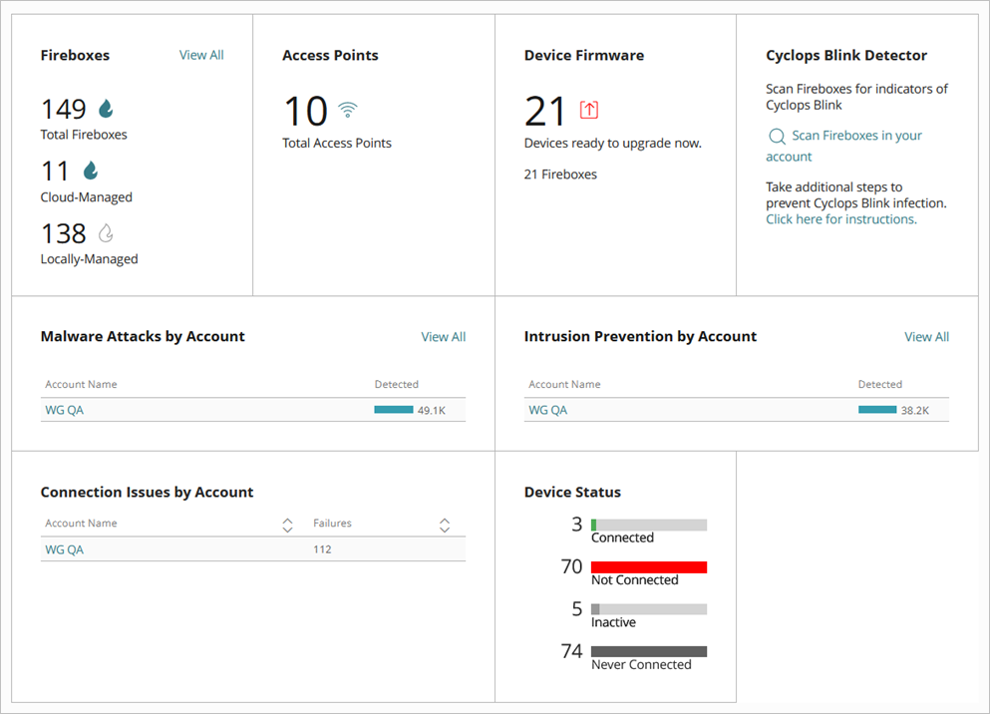The width and height of the screenshot is (990, 714).
Task: Open WG QA account in Malware Attacks table
Action: [64, 410]
